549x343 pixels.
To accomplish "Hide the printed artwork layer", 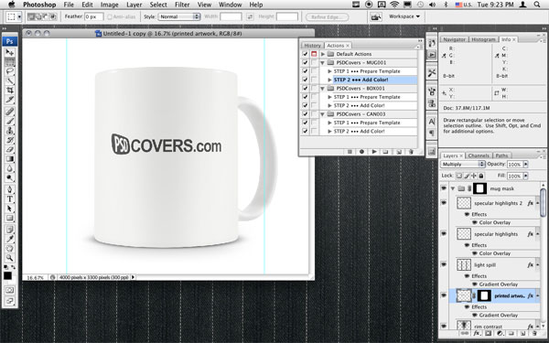I will tap(444, 295).
